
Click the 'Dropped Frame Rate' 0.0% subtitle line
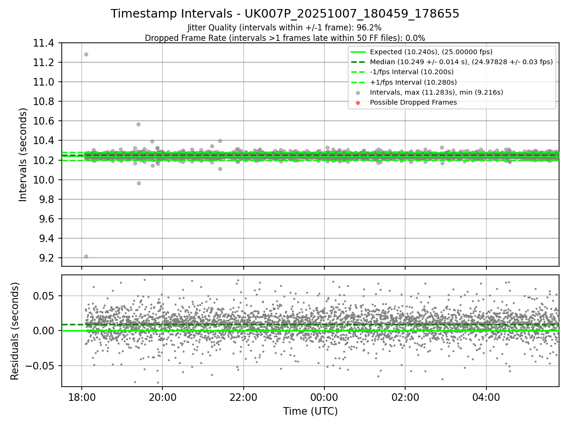[285, 38]
